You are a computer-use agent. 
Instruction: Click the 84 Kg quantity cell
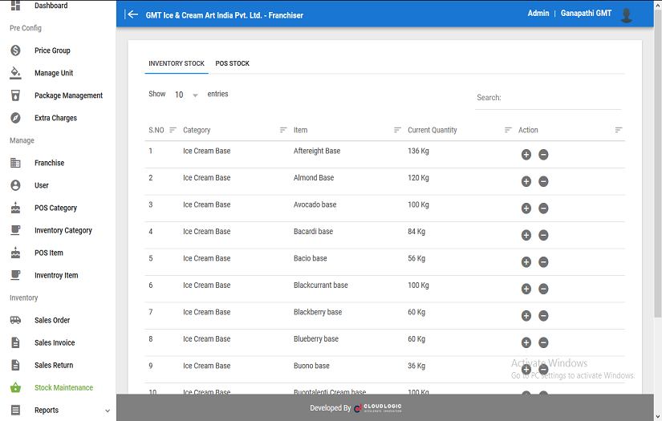point(416,232)
